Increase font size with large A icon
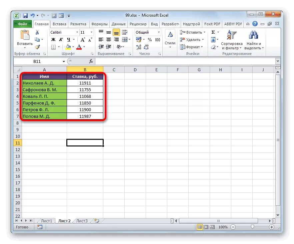 [83, 40]
